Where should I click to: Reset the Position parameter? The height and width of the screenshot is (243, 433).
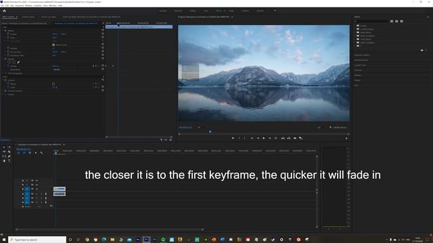pyautogui.click(x=103, y=34)
